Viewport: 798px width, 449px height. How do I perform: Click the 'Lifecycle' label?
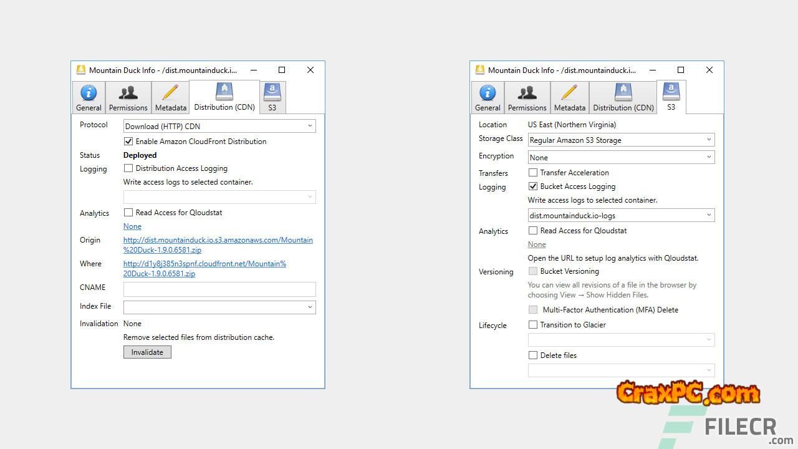coord(493,326)
